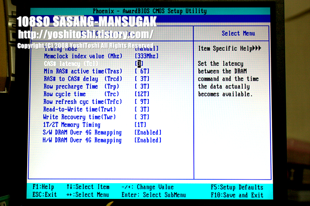310x206 pixels.
Task: Select Row refresh cyc time value [9T]
Action: (142, 102)
